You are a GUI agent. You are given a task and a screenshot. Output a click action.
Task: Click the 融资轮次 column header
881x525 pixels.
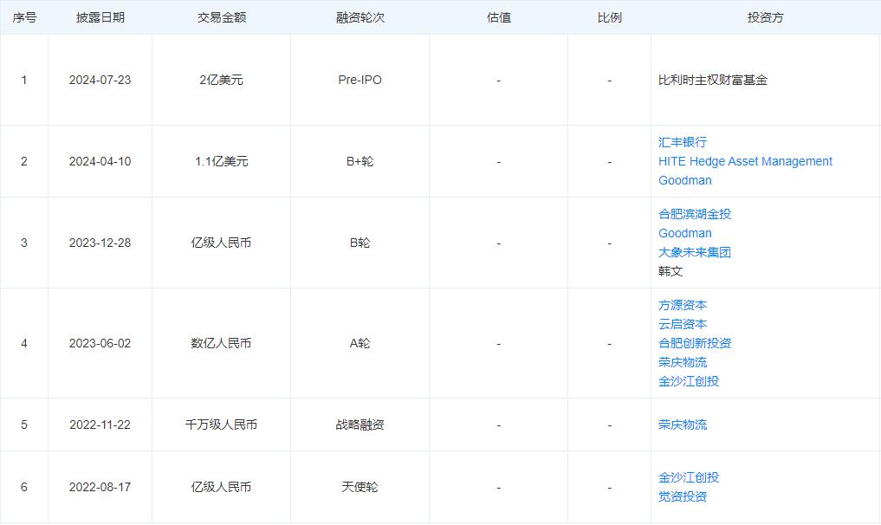[x=360, y=17]
